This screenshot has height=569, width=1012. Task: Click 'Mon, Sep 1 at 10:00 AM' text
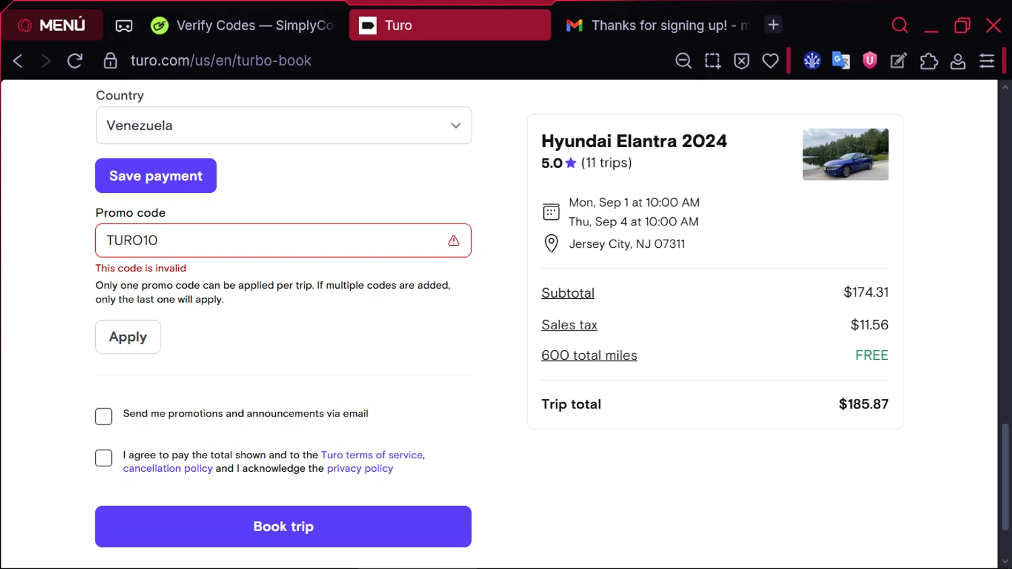634,202
